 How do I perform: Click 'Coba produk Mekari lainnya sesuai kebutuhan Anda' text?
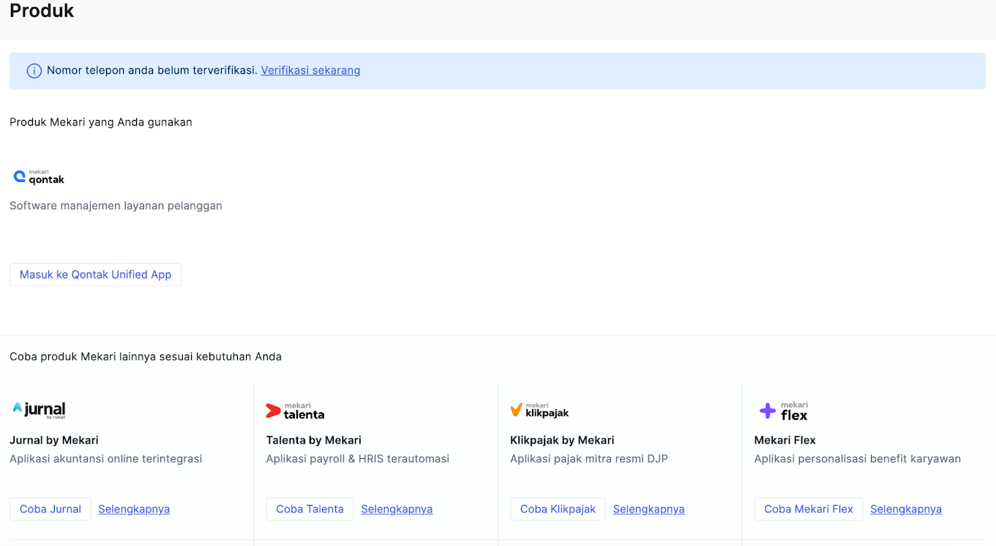[146, 357]
